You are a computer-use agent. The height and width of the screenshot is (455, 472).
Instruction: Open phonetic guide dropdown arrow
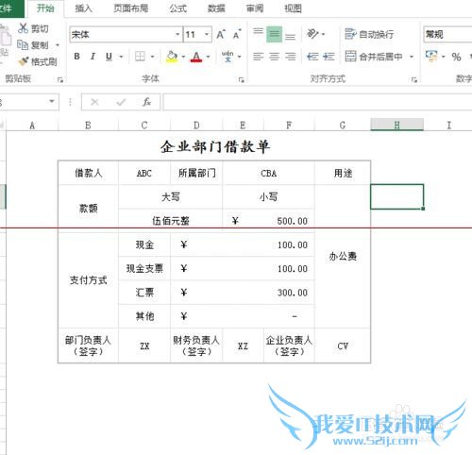click(240, 57)
